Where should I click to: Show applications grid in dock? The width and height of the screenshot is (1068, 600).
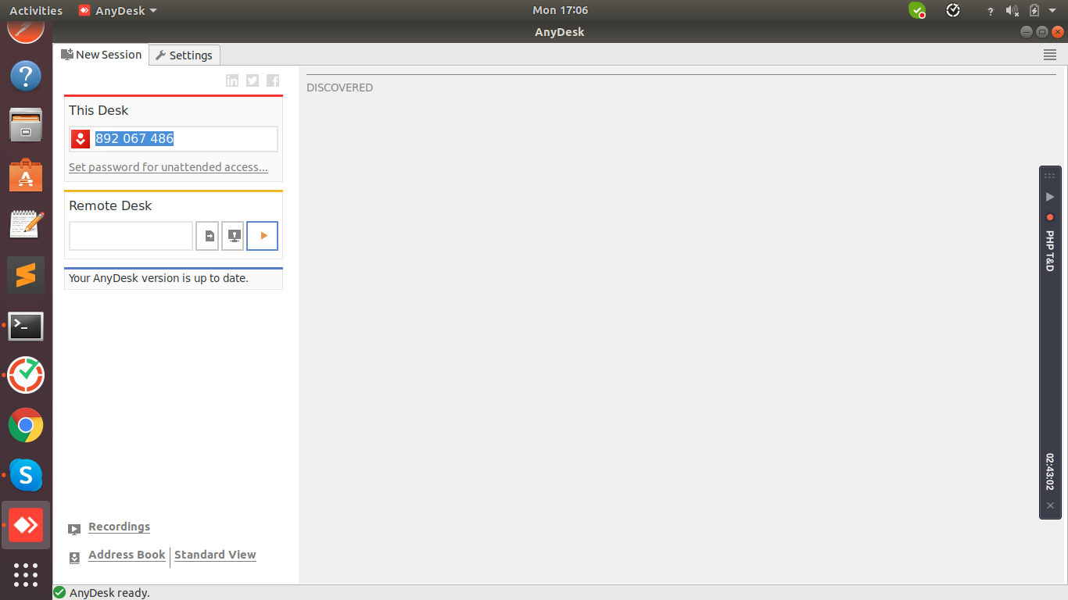(x=26, y=575)
